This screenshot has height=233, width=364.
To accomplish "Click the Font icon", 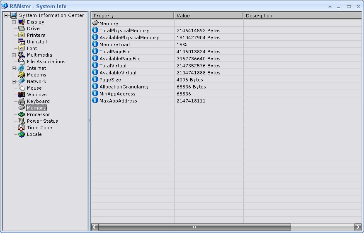I will 22,48.
